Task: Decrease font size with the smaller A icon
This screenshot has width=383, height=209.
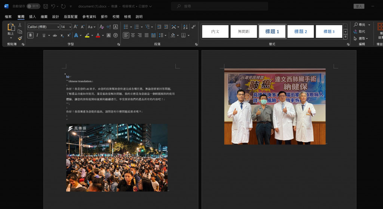Action: click(83, 27)
